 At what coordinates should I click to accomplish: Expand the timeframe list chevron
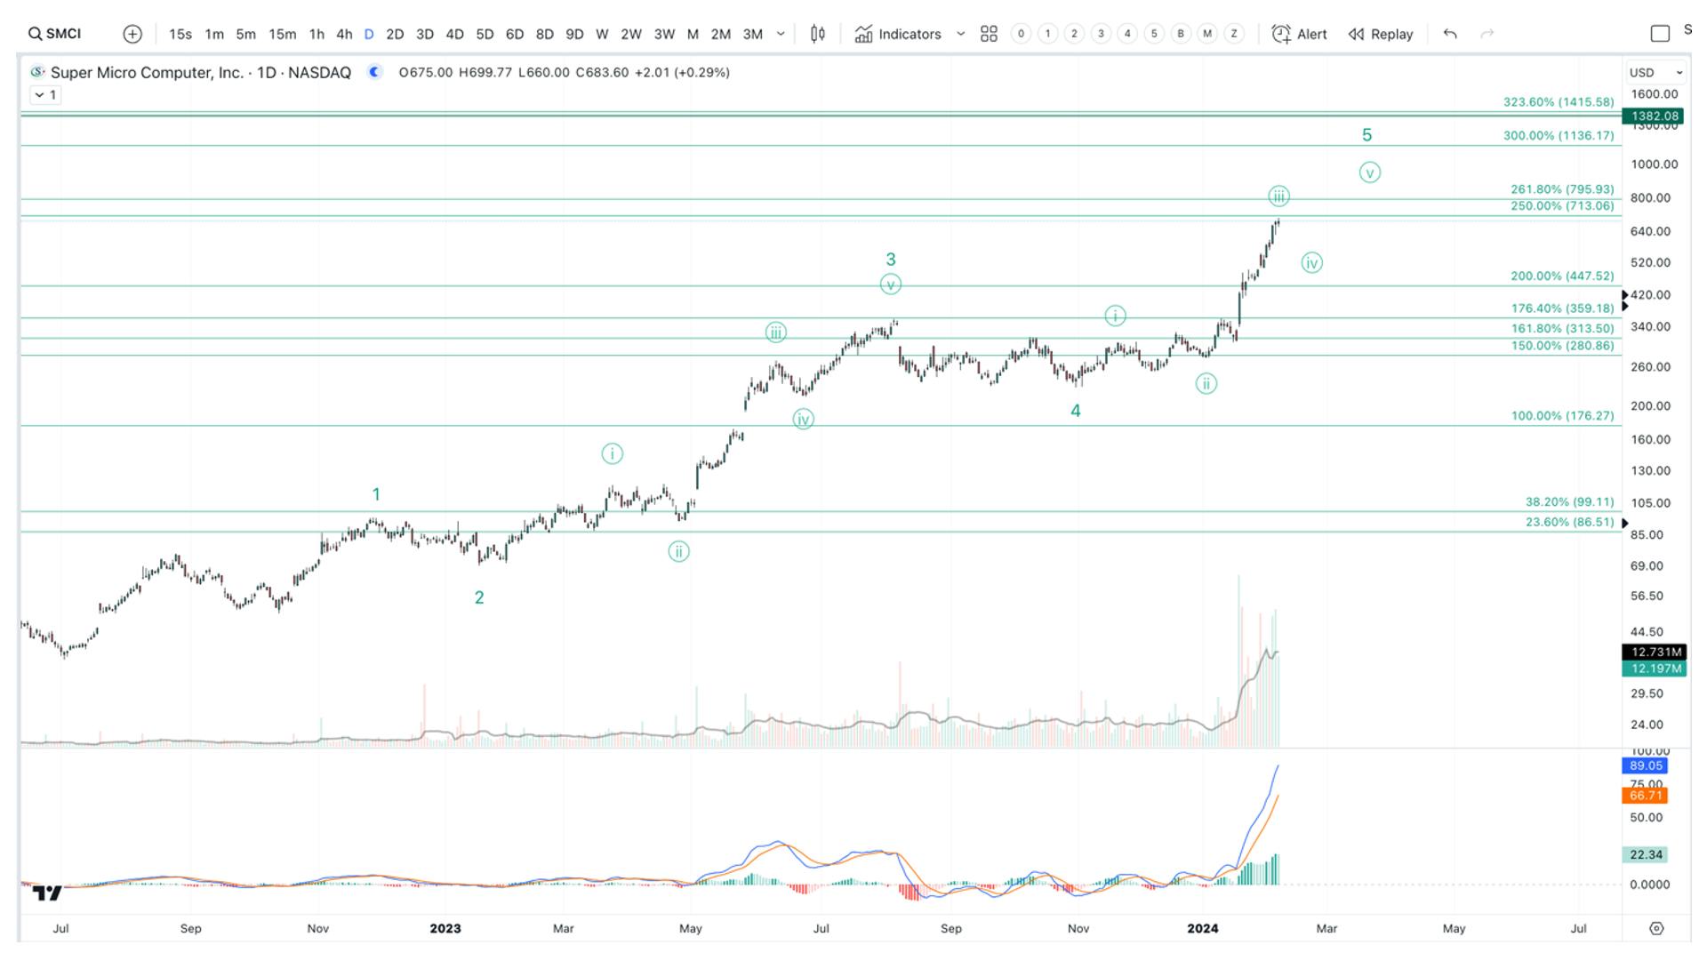[x=781, y=34]
